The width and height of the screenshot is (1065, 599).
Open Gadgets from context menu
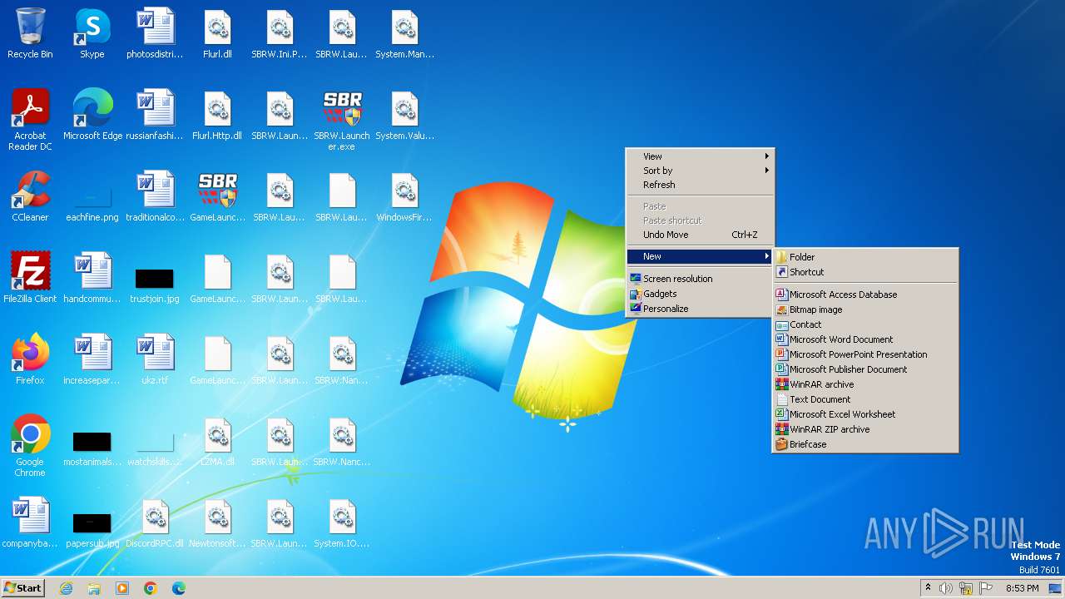pos(700,294)
